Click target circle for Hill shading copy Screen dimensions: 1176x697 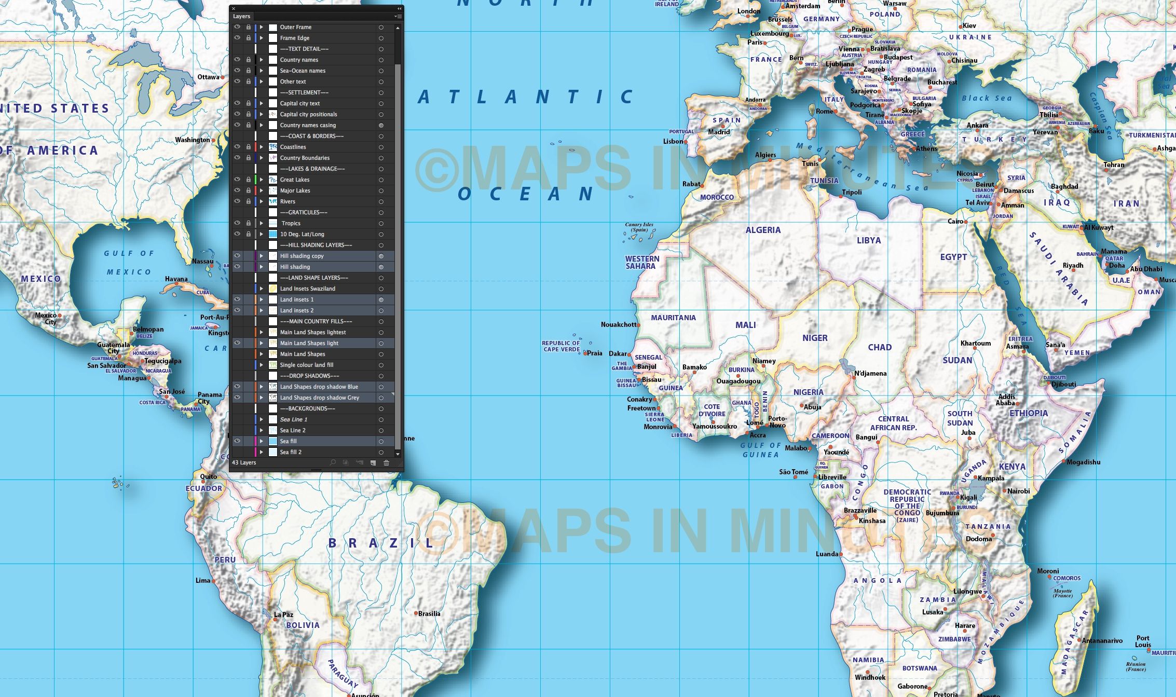[381, 256]
